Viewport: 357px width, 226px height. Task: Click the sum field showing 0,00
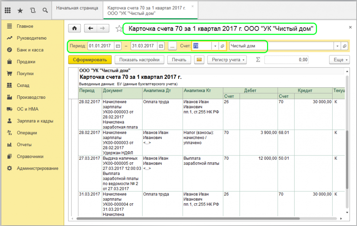pyautogui.click(x=287, y=60)
